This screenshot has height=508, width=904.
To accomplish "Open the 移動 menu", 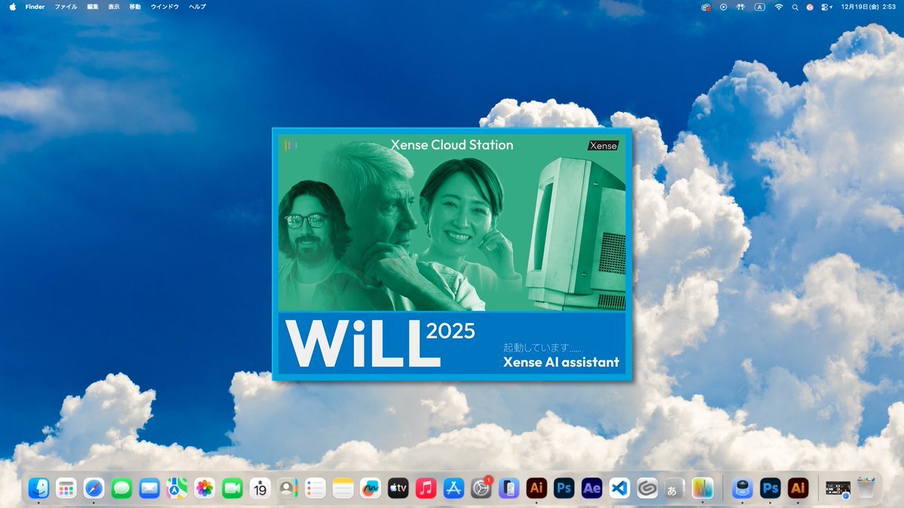I will click(135, 7).
